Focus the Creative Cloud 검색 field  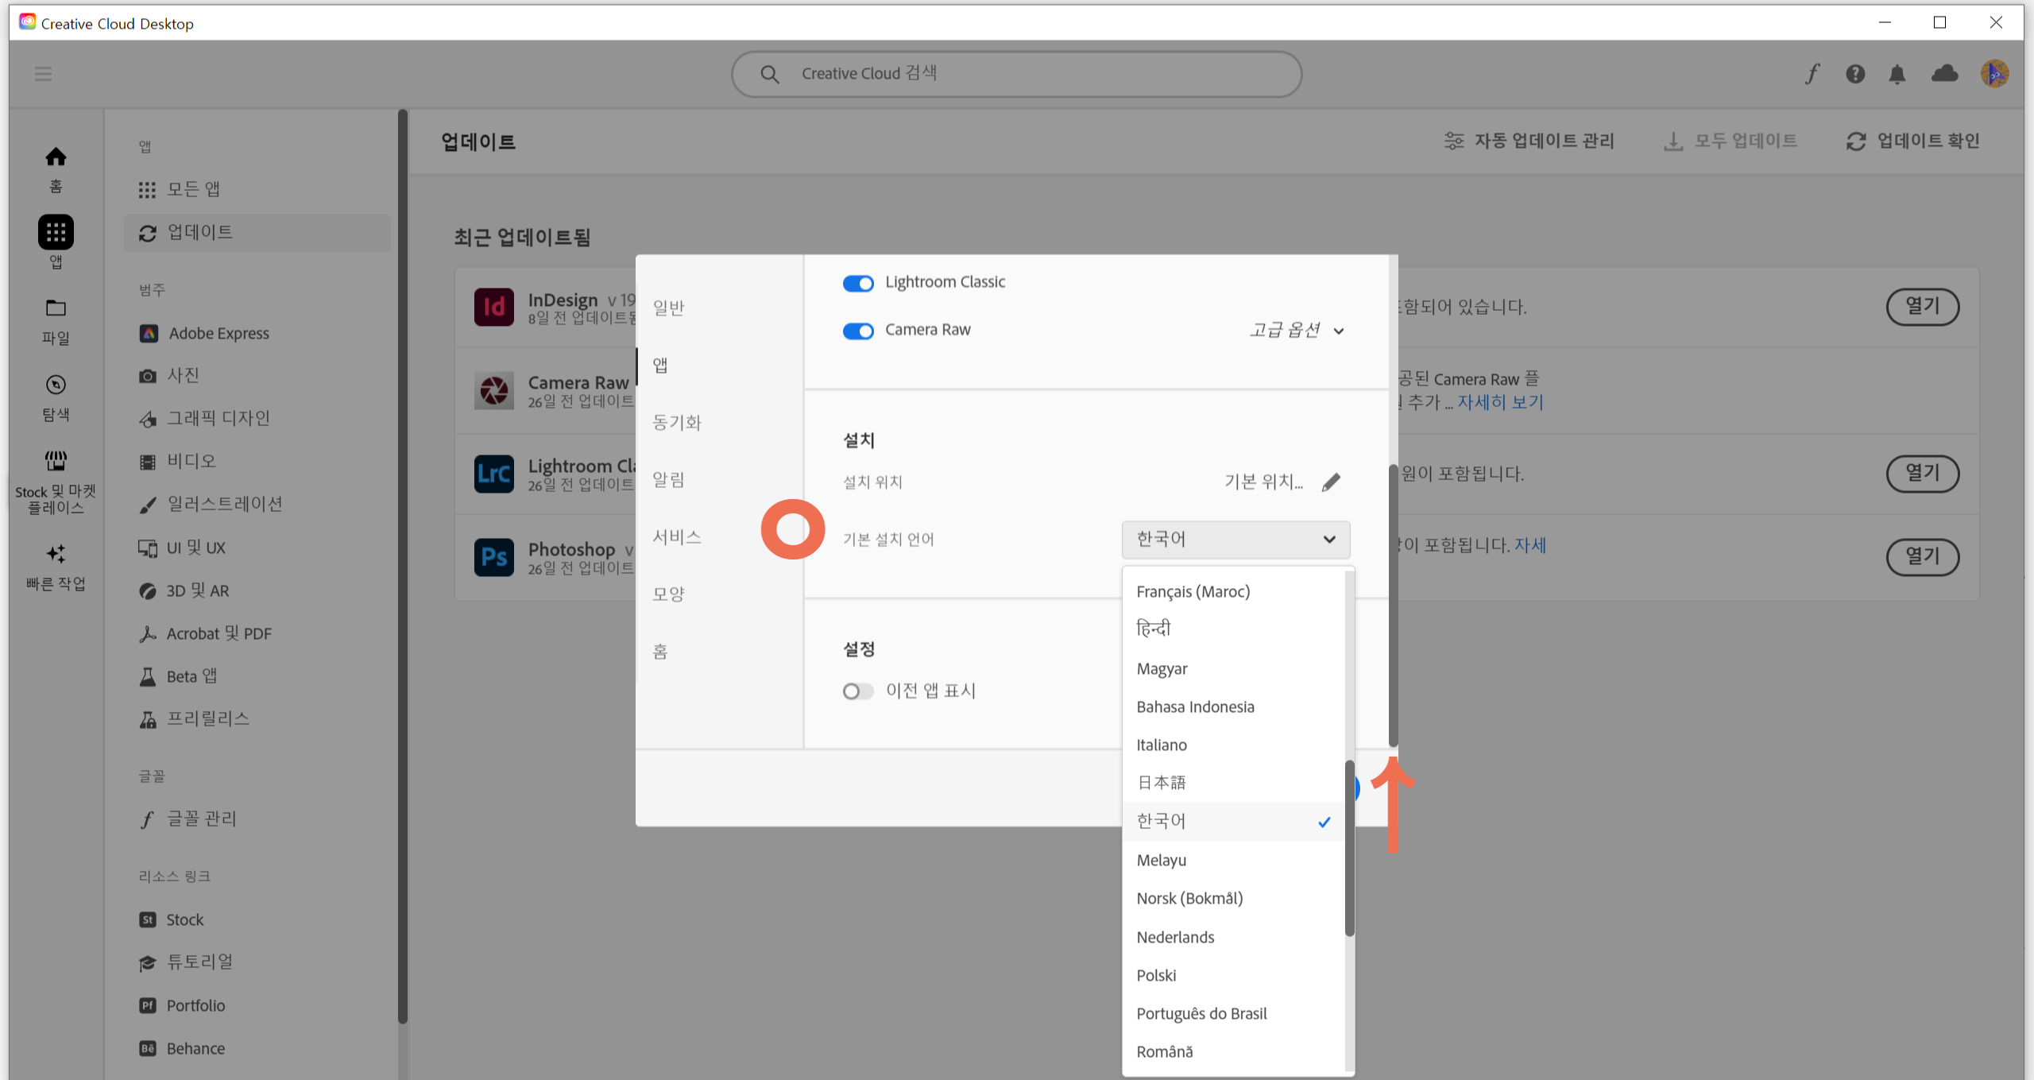1016,74
